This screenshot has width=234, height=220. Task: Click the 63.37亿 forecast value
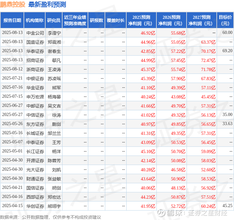click(x=208, y=42)
